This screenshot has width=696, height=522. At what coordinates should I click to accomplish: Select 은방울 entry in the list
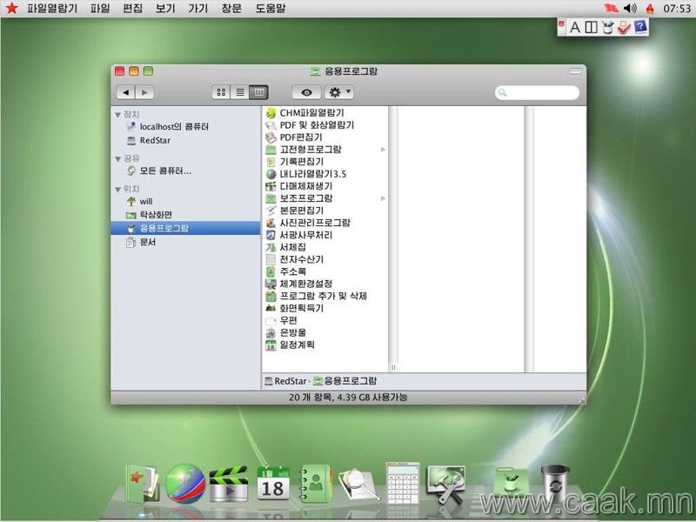point(286,332)
